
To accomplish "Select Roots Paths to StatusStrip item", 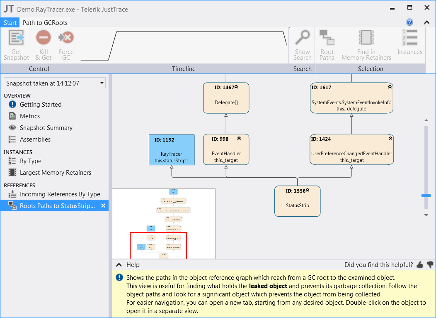I will pos(54,206).
